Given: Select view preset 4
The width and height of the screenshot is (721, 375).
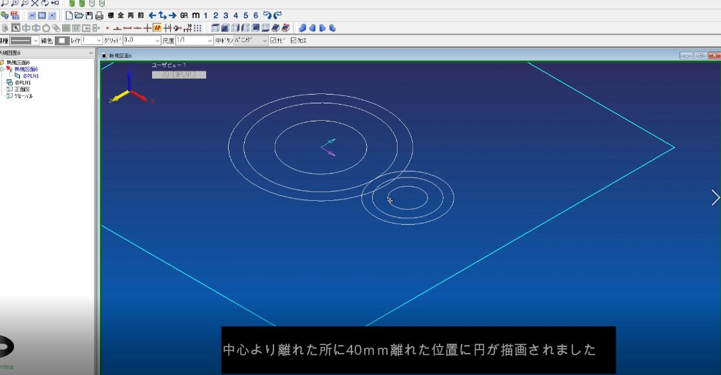Looking at the screenshot, I should 236,15.
